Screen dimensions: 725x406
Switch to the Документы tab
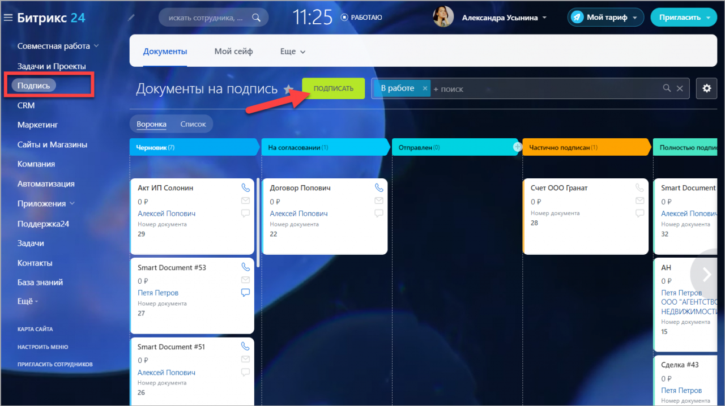[x=165, y=52]
